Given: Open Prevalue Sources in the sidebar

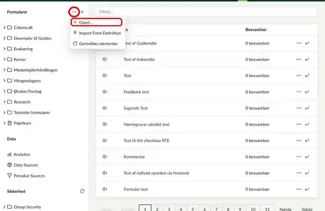Looking at the screenshot, I should click(29, 175).
